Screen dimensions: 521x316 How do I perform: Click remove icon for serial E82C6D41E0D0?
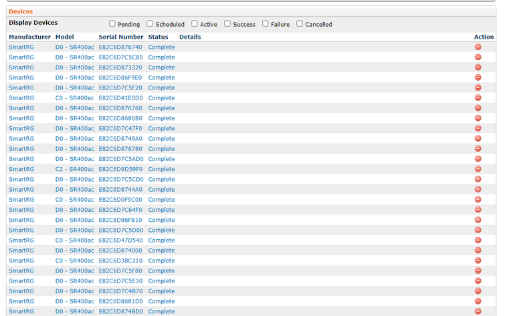pos(478,98)
